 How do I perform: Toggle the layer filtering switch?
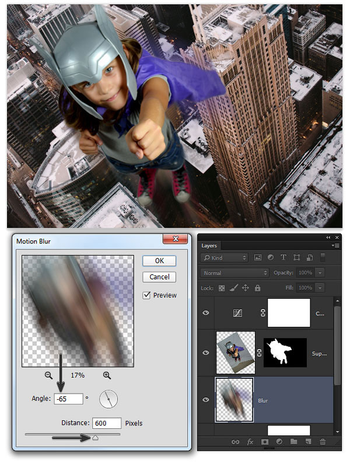[323, 257]
